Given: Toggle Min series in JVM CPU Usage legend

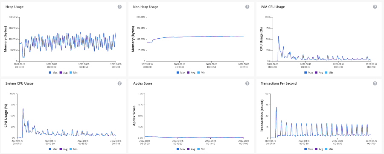Looking at the screenshot, I should pyautogui.click(x=329, y=72).
